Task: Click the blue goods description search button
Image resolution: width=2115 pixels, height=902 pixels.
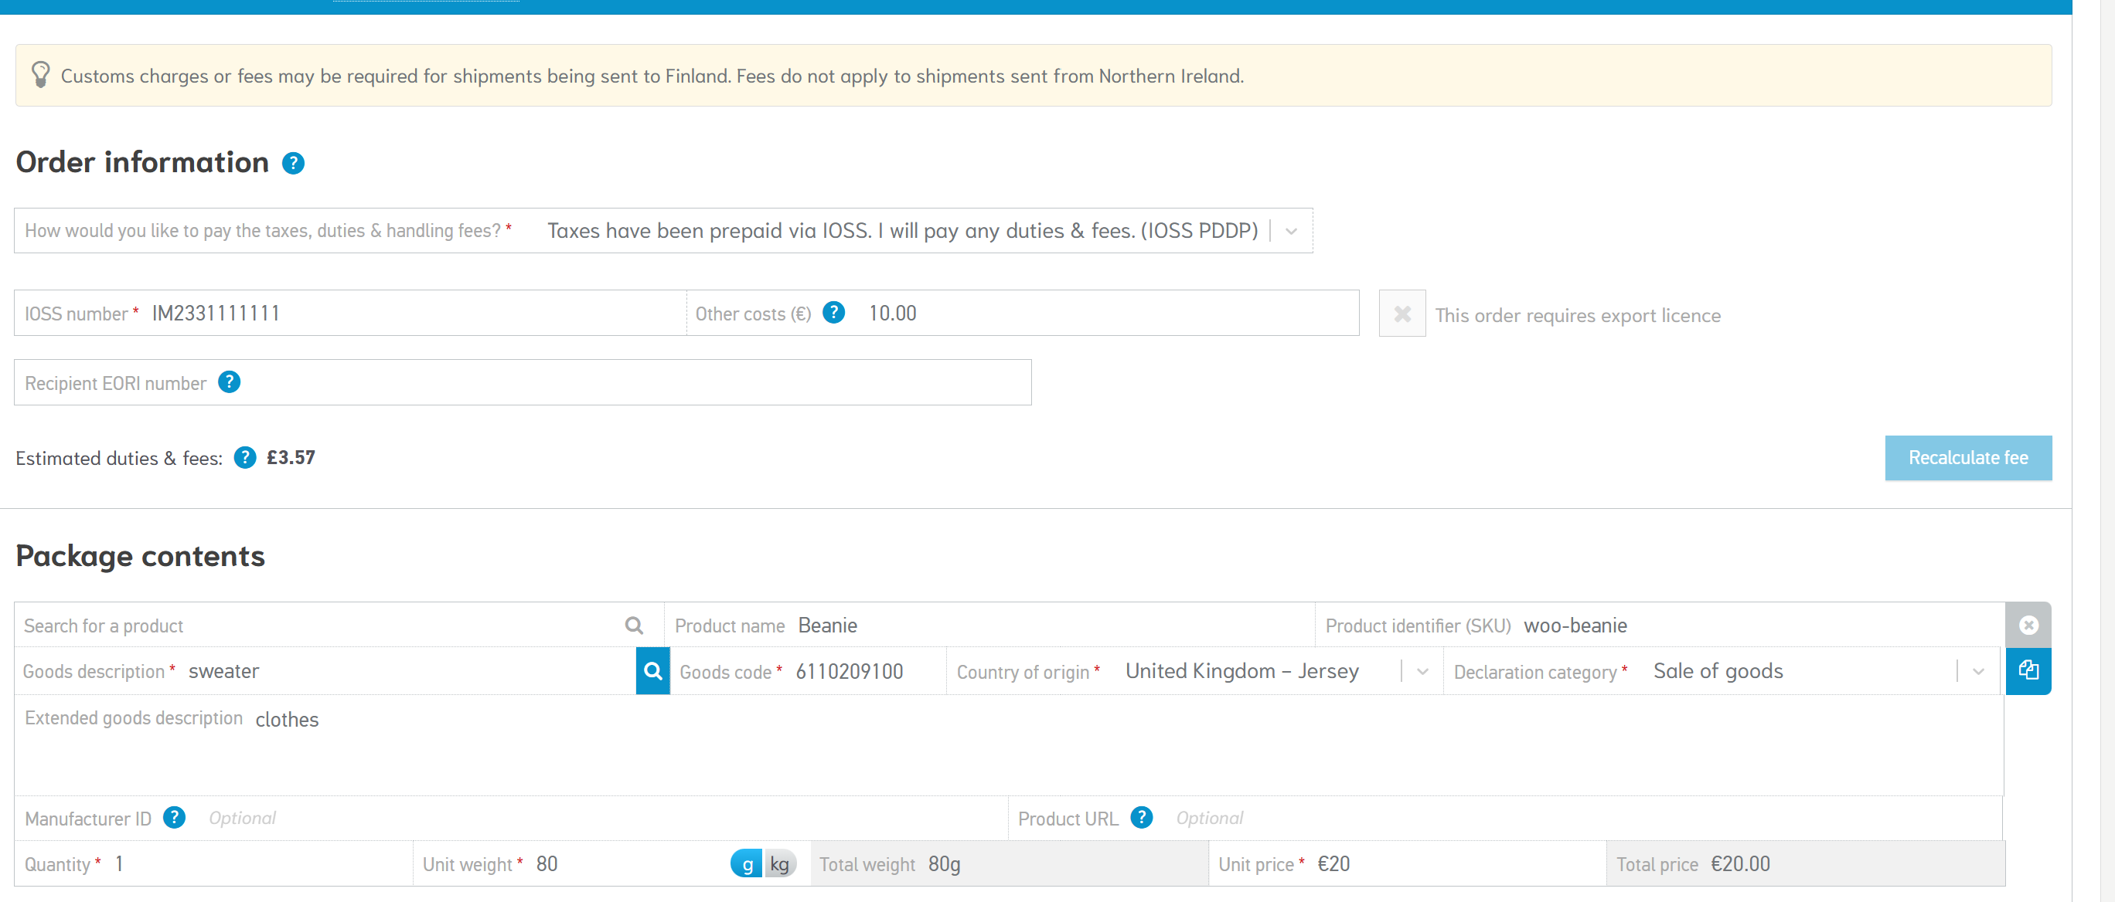Action: coord(652,672)
